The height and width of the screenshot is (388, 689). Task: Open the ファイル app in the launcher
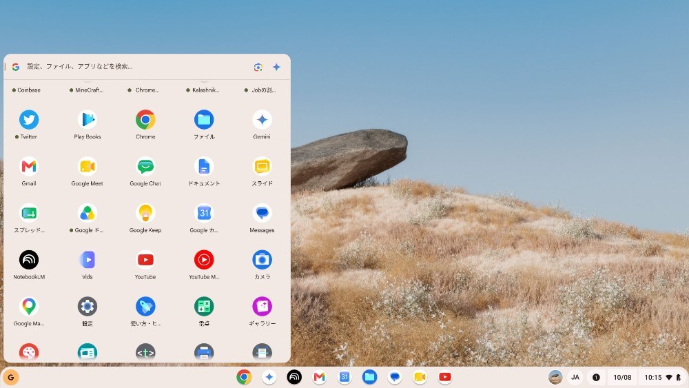point(204,119)
